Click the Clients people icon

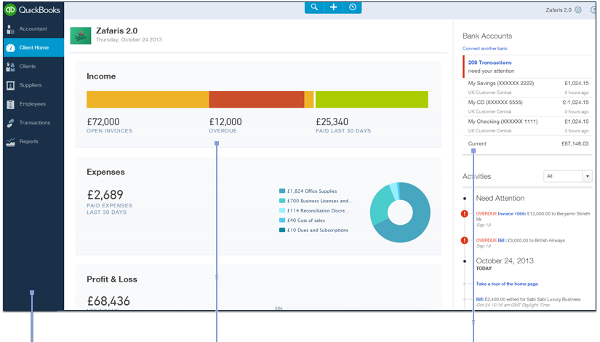pyautogui.click(x=11, y=67)
